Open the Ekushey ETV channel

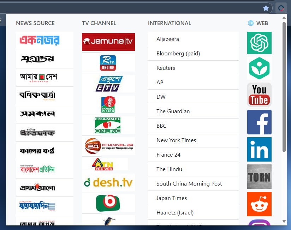109,84
